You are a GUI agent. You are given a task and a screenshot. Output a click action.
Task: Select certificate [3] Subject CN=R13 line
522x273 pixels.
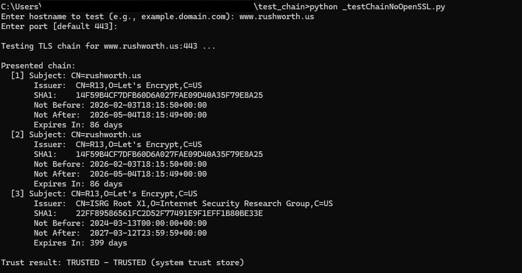104,194
